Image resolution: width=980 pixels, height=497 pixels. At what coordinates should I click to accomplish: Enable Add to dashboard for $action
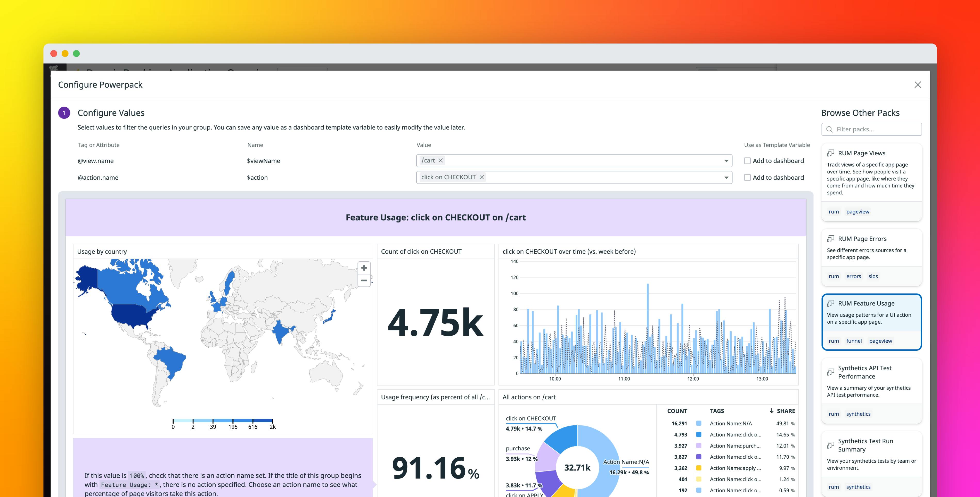pos(747,177)
